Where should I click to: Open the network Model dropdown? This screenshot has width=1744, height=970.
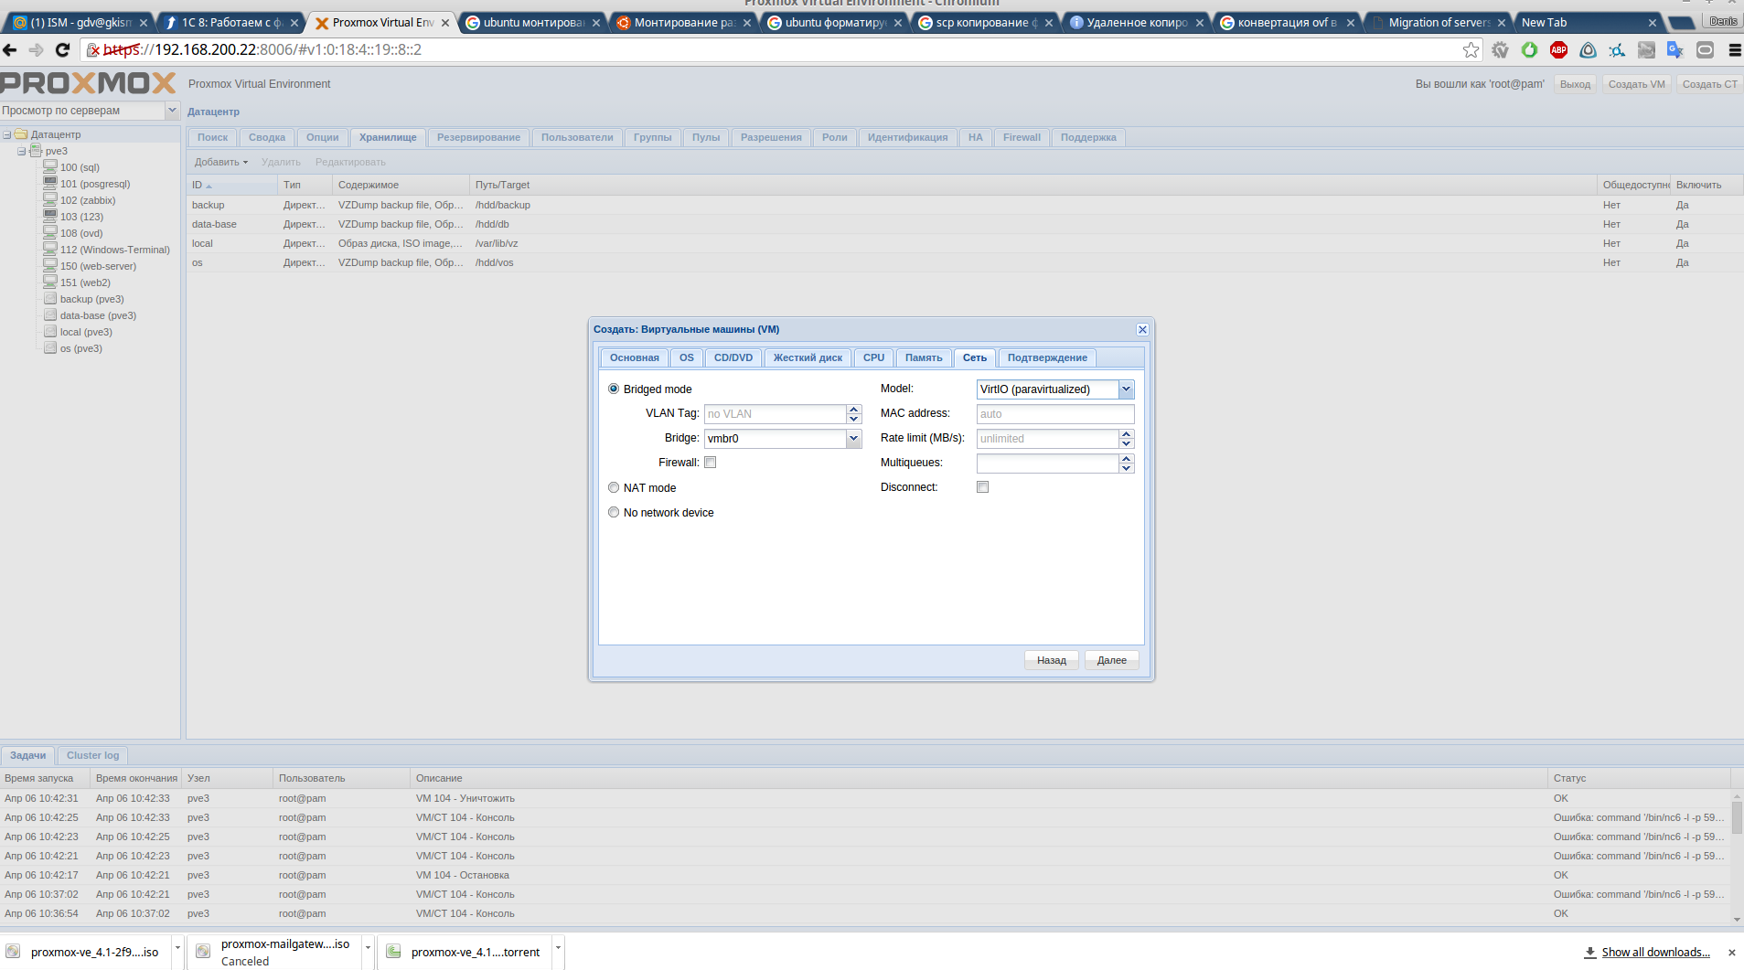click(1126, 389)
